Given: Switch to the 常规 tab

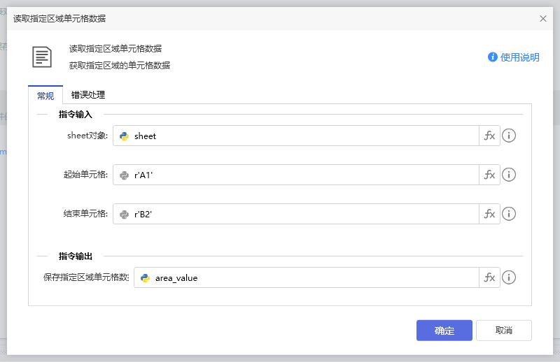Looking at the screenshot, I should click(45, 96).
